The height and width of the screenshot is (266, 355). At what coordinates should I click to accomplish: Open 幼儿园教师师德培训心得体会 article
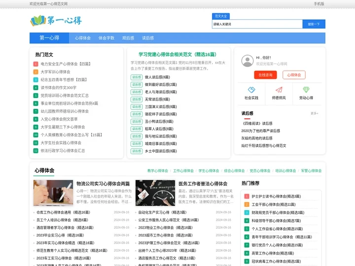[65, 111]
